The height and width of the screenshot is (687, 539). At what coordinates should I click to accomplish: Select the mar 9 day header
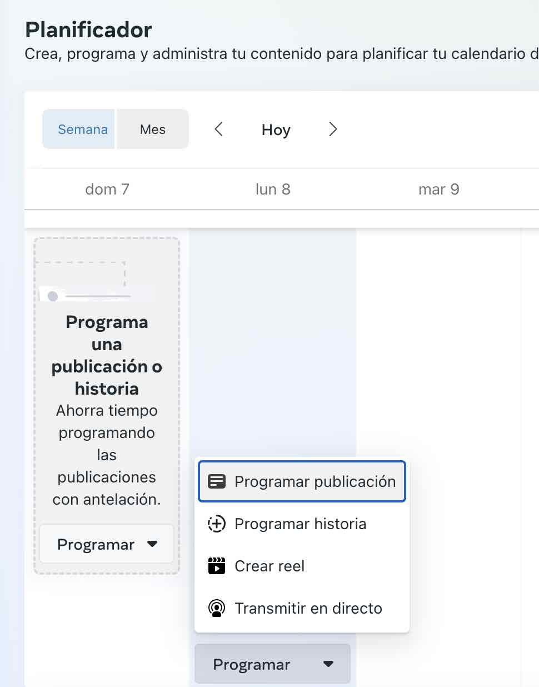pos(439,190)
